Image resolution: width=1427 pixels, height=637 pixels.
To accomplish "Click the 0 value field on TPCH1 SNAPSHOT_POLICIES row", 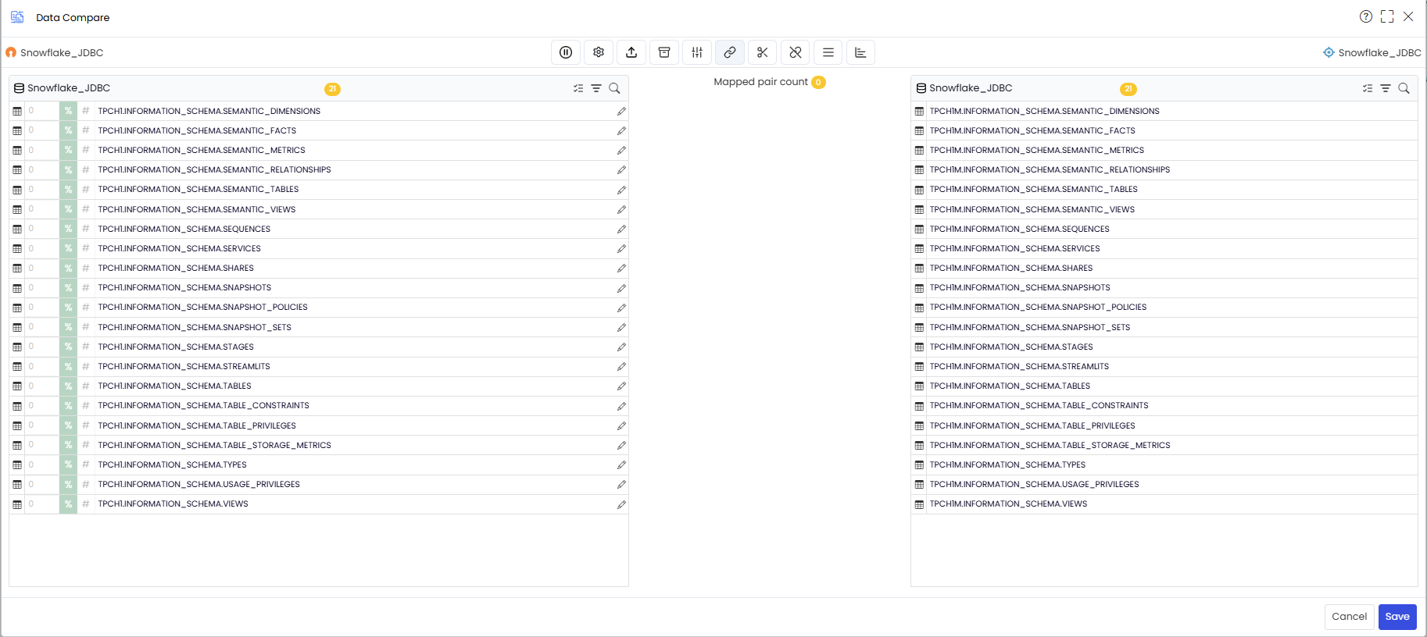I will (42, 307).
